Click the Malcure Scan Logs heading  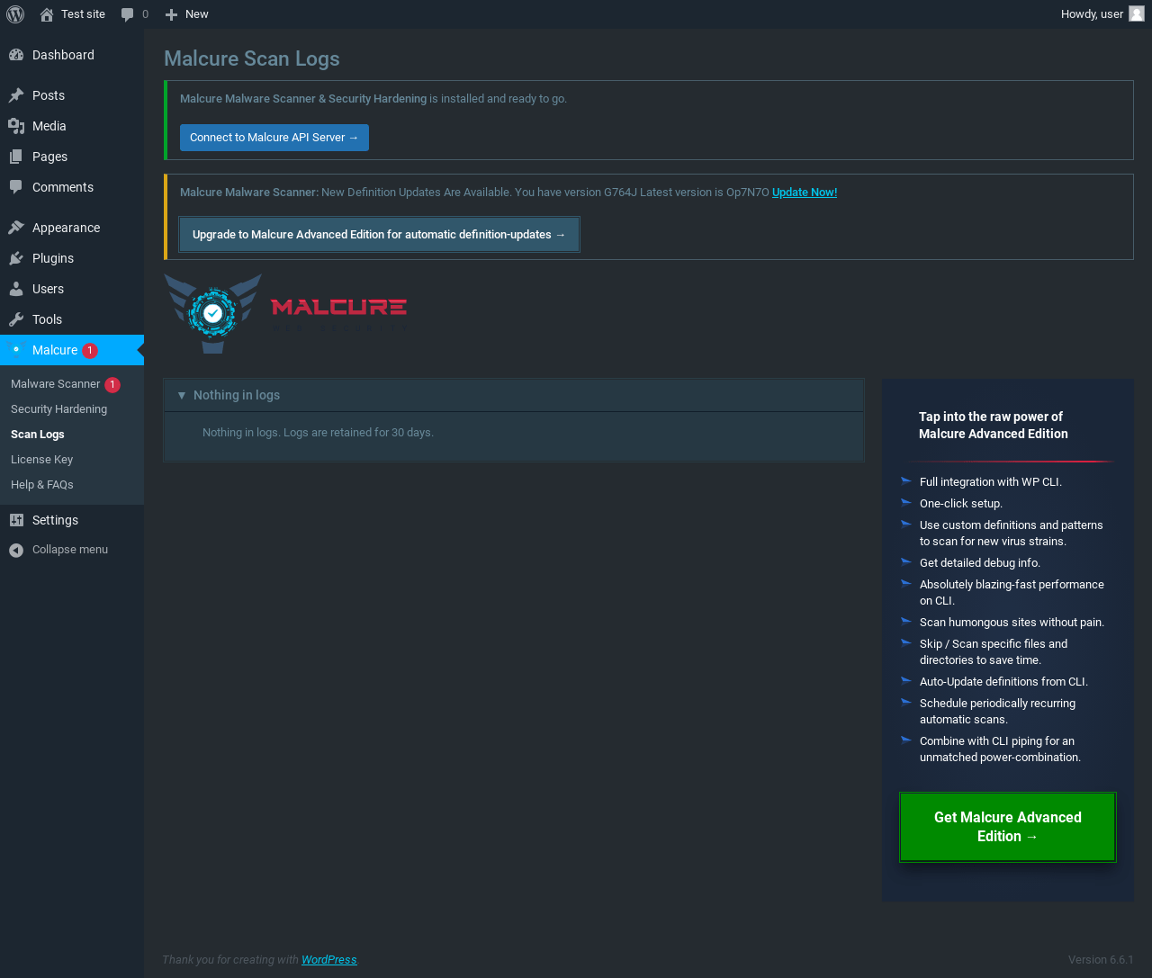tap(252, 58)
